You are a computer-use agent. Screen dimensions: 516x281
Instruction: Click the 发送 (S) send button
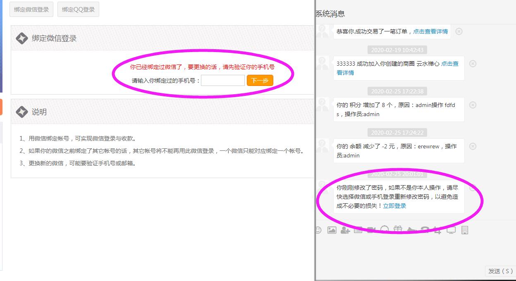[500, 271]
